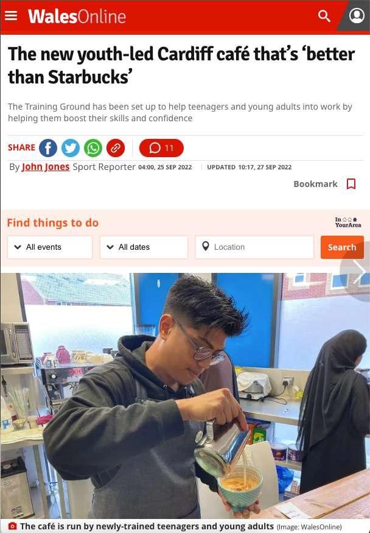Open author John Jones link
Viewport: 370px width, 533px height.
[x=46, y=167]
